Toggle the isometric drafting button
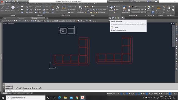178x100 pixels. pyautogui.click(x=132, y=94)
